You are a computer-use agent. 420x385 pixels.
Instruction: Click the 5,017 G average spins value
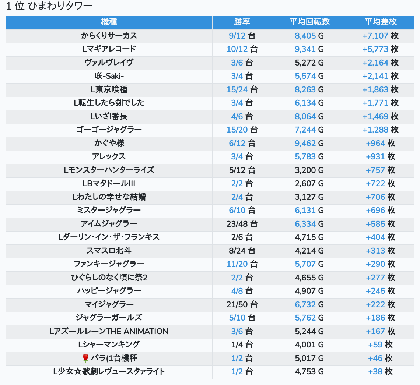pyautogui.click(x=309, y=358)
